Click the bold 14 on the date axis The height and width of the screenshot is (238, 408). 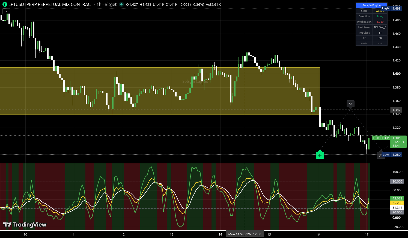pyautogui.click(x=221, y=234)
